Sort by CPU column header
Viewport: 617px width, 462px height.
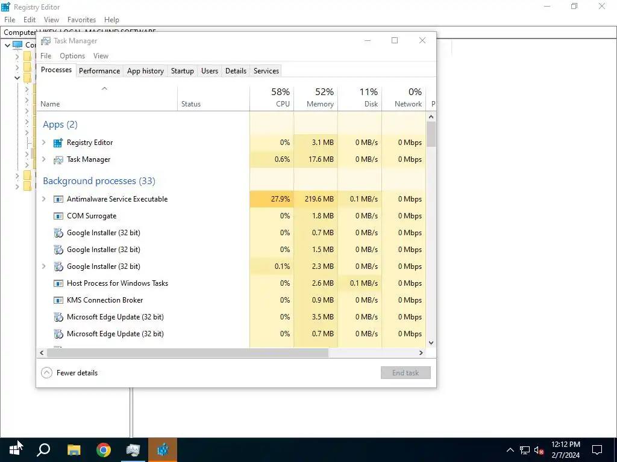pos(272,98)
